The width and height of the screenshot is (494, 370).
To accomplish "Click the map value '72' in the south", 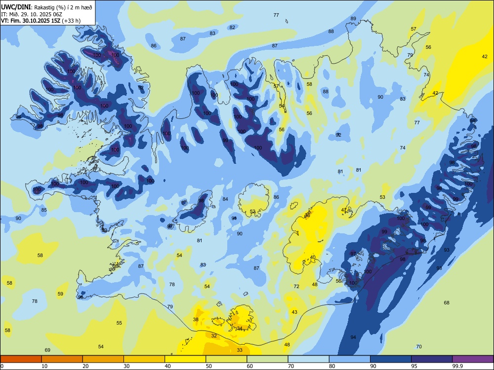I will point(296,286).
